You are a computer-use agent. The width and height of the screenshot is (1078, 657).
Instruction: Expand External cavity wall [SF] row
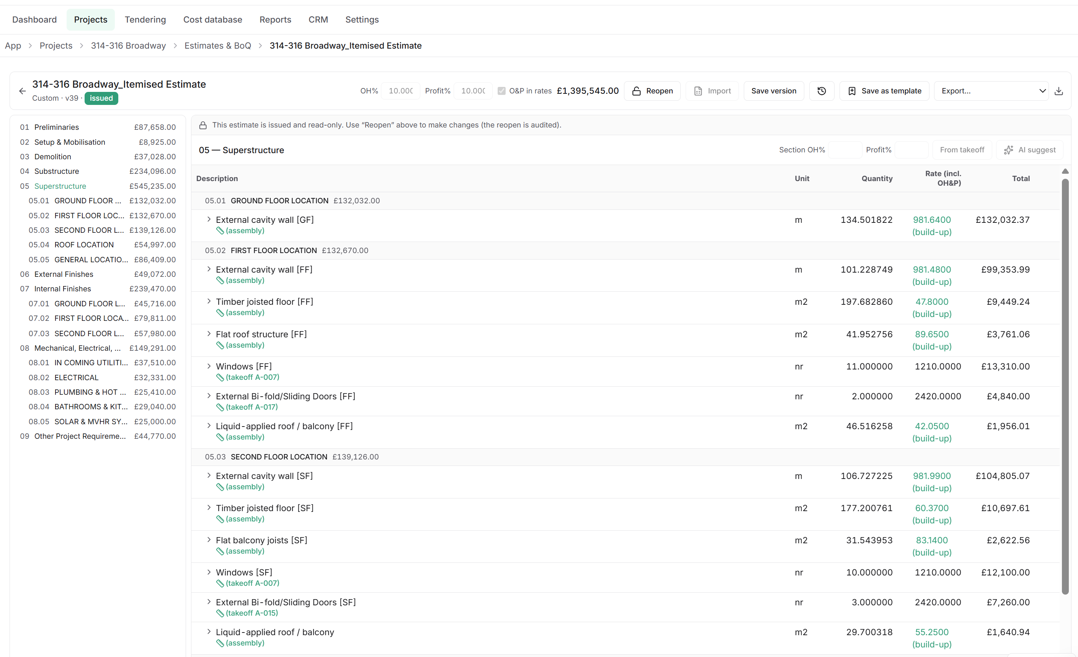[x=209, y=476]
